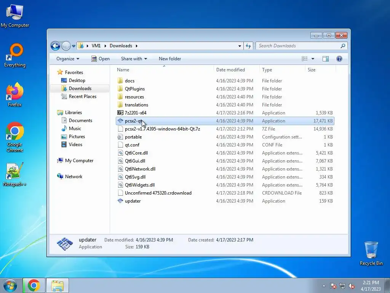Select the Qt6Network.dll file icon
Image resolution: width=390 pixels, height=293 pixels.
[x=120, y=169]
